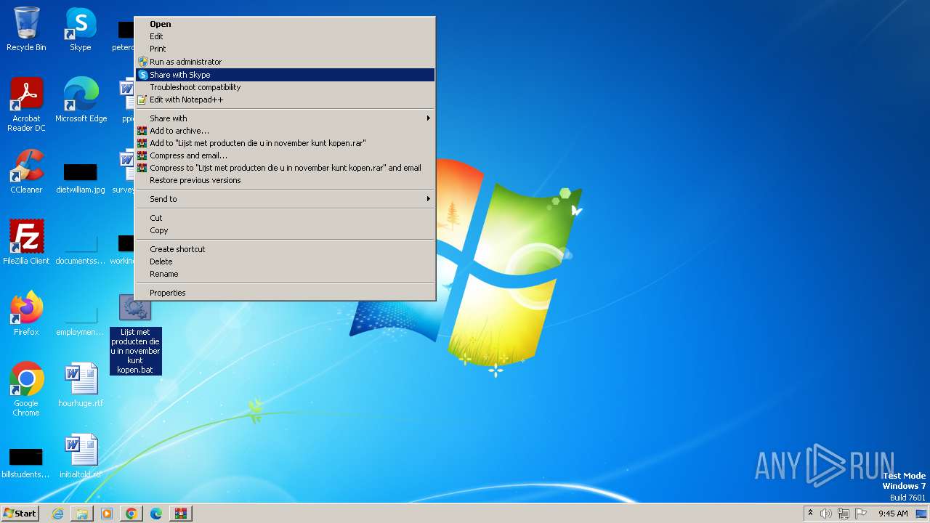Choose Cut in the context menu
Image resolution: width=930 pixels, height=523 pixels.
[285, 218]
